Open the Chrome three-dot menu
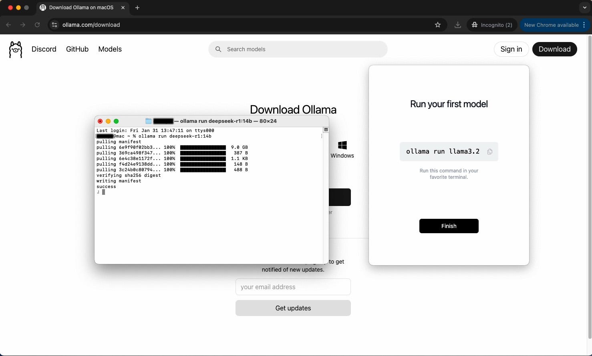 point(584,25)
